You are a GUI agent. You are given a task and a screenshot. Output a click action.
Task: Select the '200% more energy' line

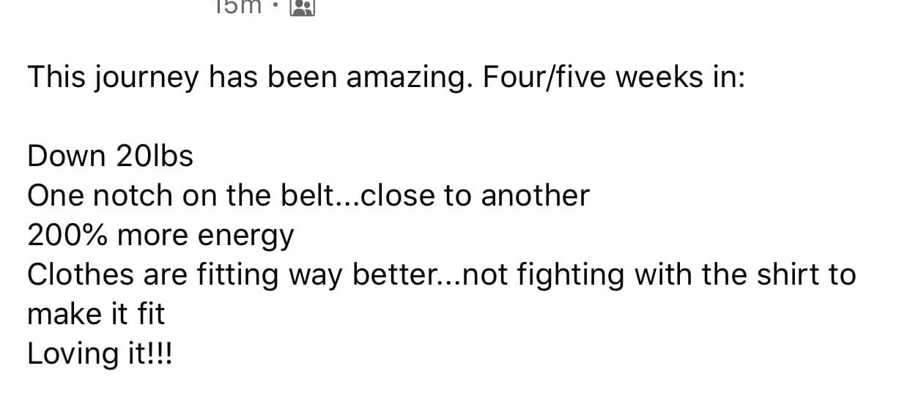coord(160,236)
